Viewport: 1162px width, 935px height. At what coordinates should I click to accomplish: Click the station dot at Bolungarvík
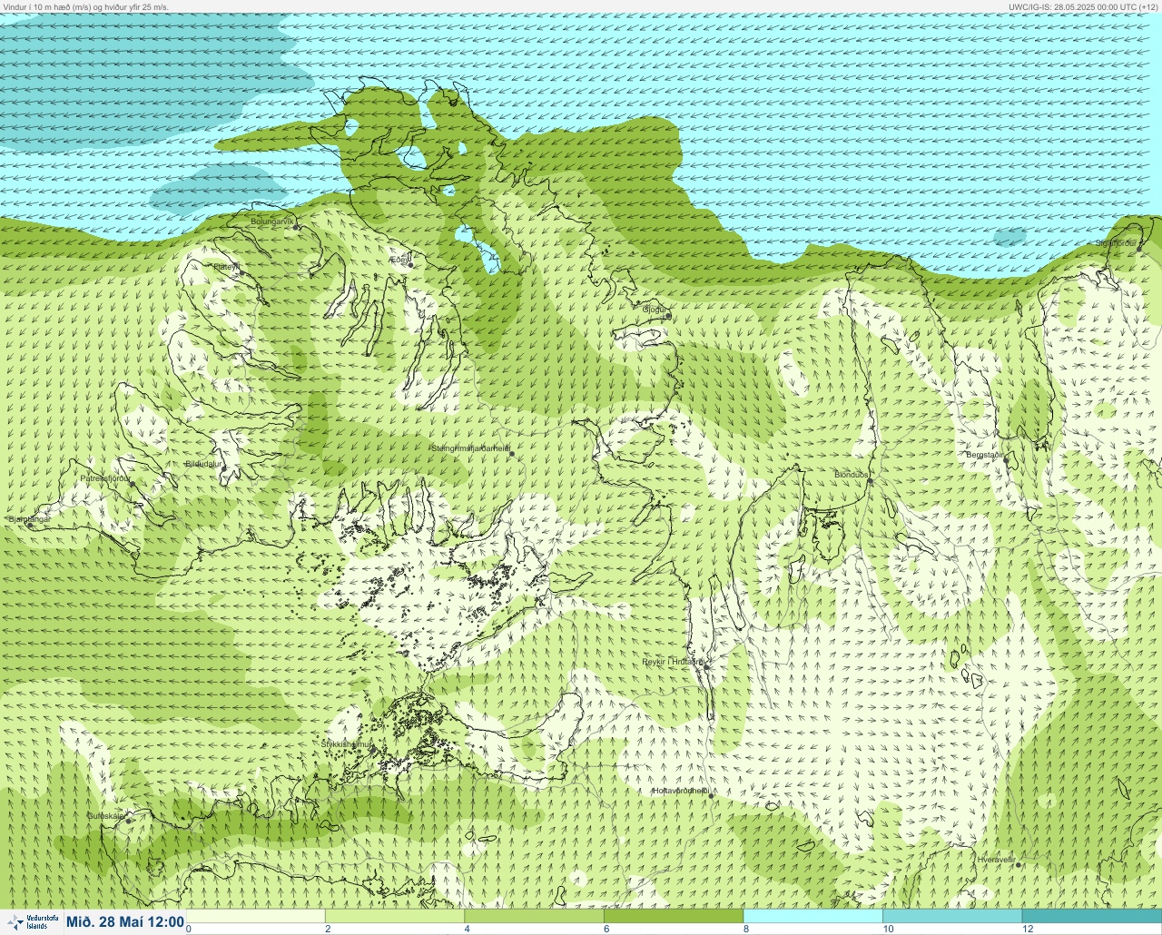tap(296, 228)
